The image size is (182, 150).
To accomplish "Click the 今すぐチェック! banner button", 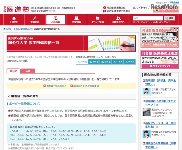I will click(160, 66).
